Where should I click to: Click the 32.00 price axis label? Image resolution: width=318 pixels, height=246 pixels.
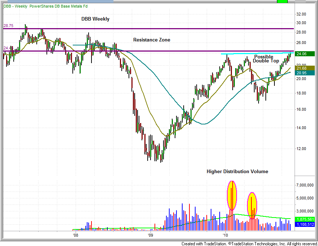coord(301,14)
